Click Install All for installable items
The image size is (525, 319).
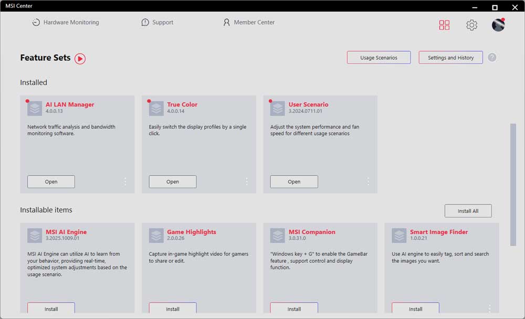pyautogui.click(x=468, y=210)
